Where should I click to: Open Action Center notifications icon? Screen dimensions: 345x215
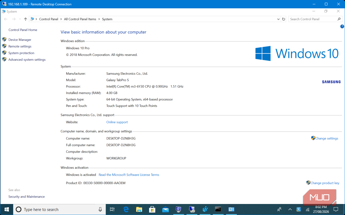336,209
